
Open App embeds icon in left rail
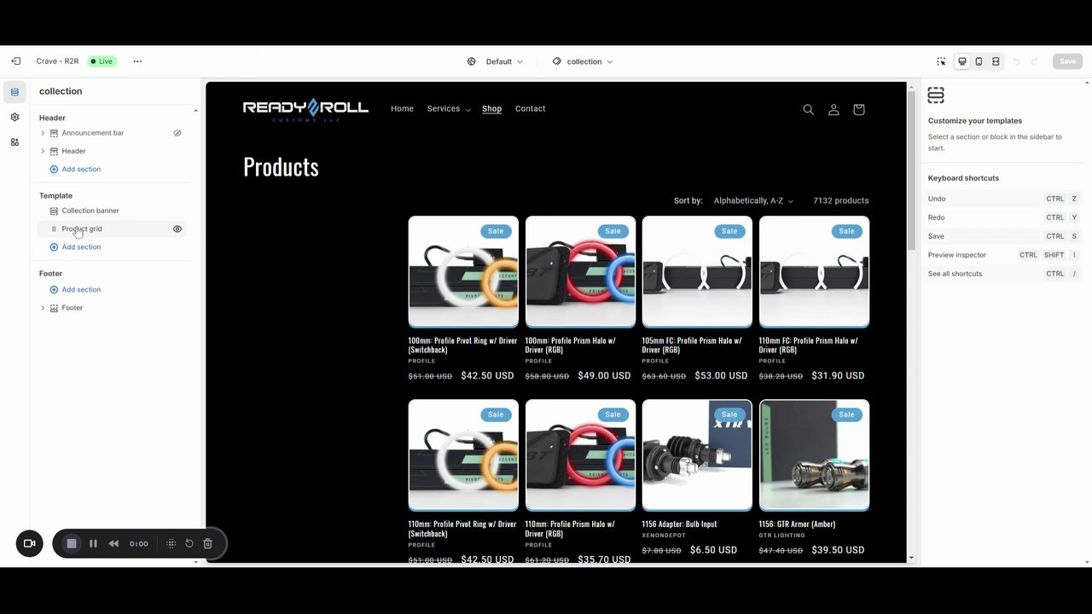pos(15,142)
